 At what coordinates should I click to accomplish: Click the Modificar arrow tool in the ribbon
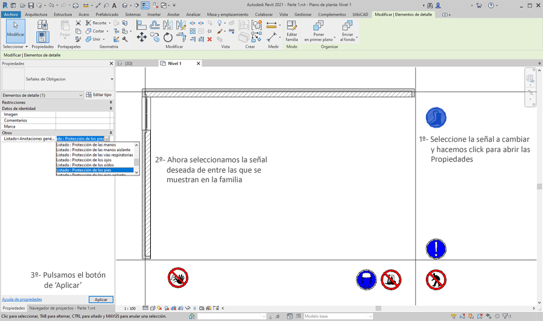coord(16,29)
